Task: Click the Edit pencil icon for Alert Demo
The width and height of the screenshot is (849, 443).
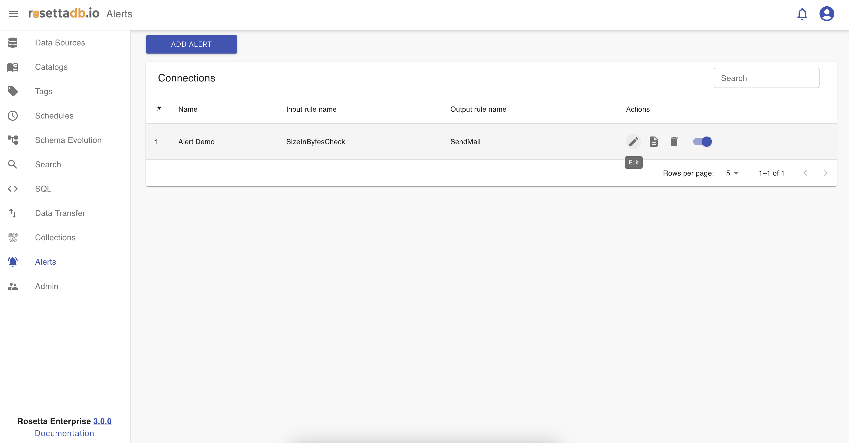Action: point(633,142)
